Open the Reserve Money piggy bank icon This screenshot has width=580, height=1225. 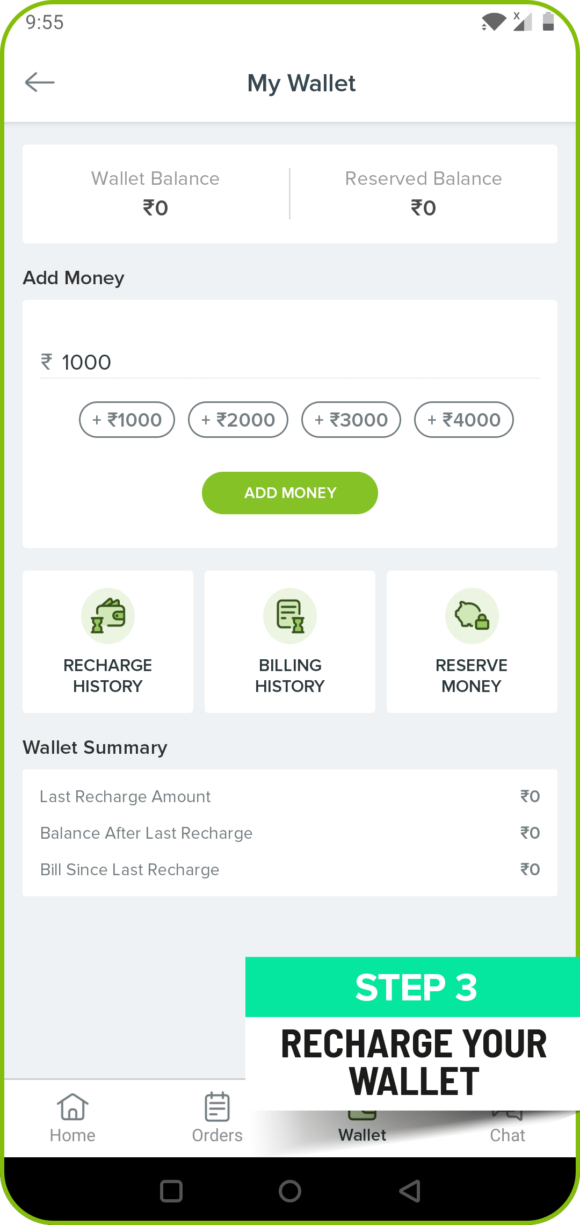(472, 616)
